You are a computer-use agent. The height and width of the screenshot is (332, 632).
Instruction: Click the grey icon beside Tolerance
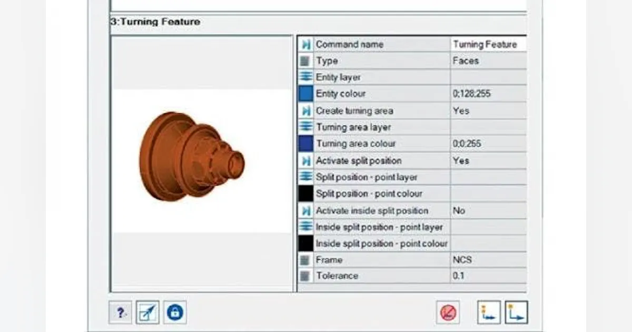305,276
